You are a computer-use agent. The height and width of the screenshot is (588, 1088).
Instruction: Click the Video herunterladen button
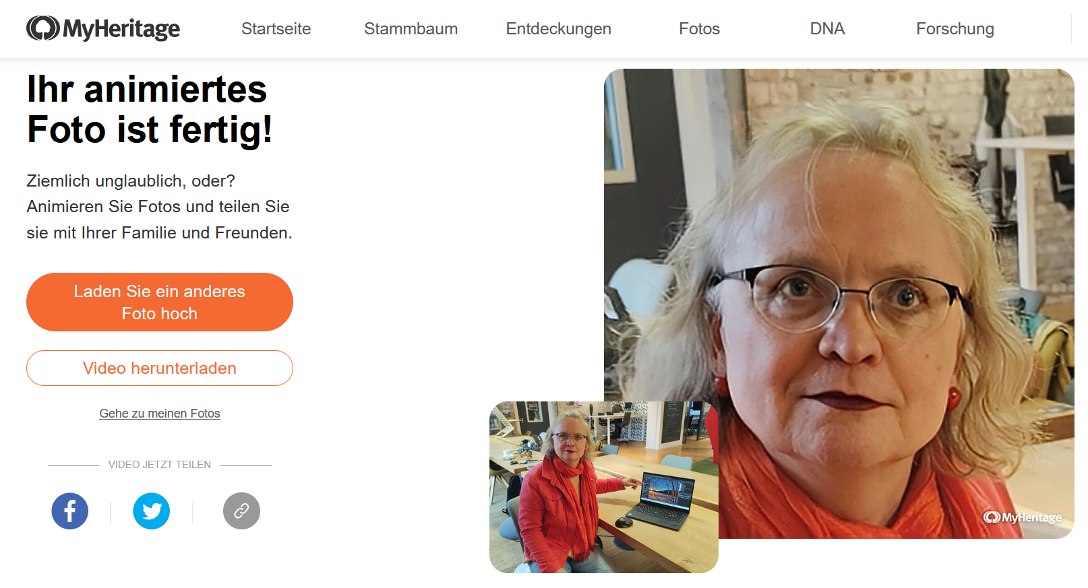pyautogui.click(x=160, y=368)
